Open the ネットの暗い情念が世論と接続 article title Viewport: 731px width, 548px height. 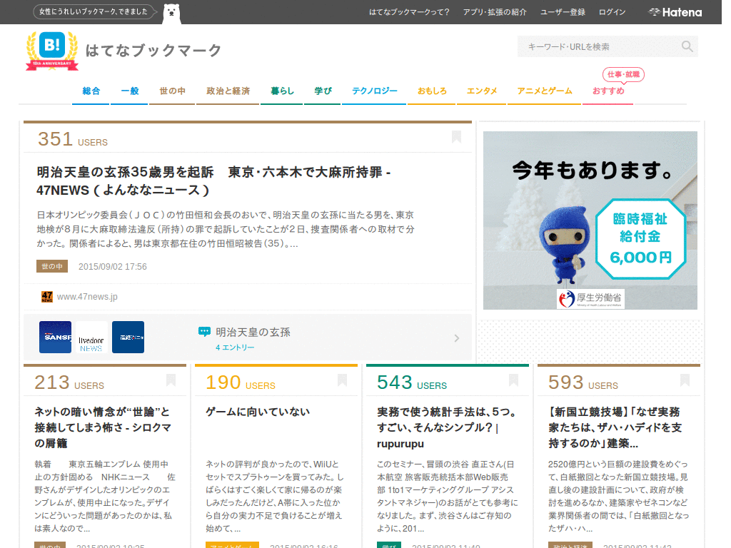103,427
